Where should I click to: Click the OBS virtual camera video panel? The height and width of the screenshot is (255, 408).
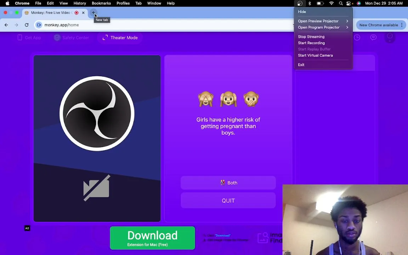97,138
